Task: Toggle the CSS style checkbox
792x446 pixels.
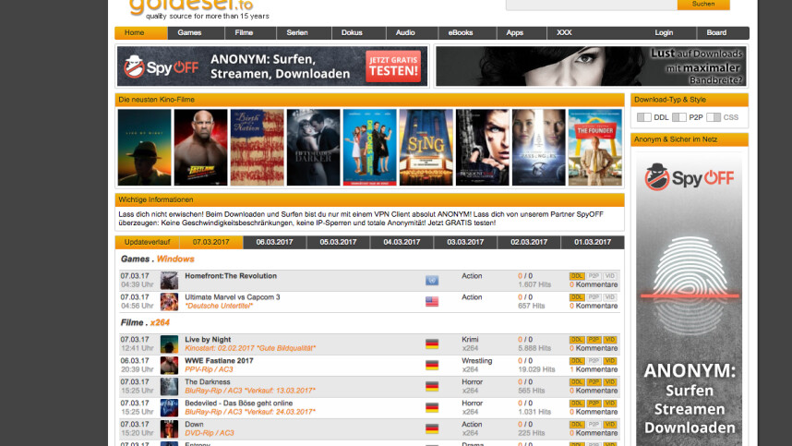Action: click(714, 117)
